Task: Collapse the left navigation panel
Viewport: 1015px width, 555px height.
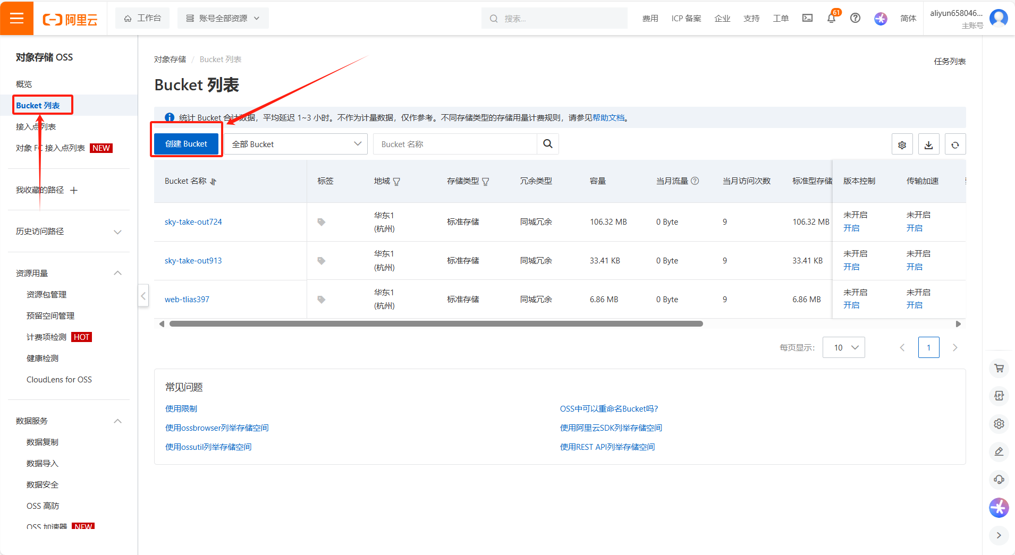Action: point(143,296)
